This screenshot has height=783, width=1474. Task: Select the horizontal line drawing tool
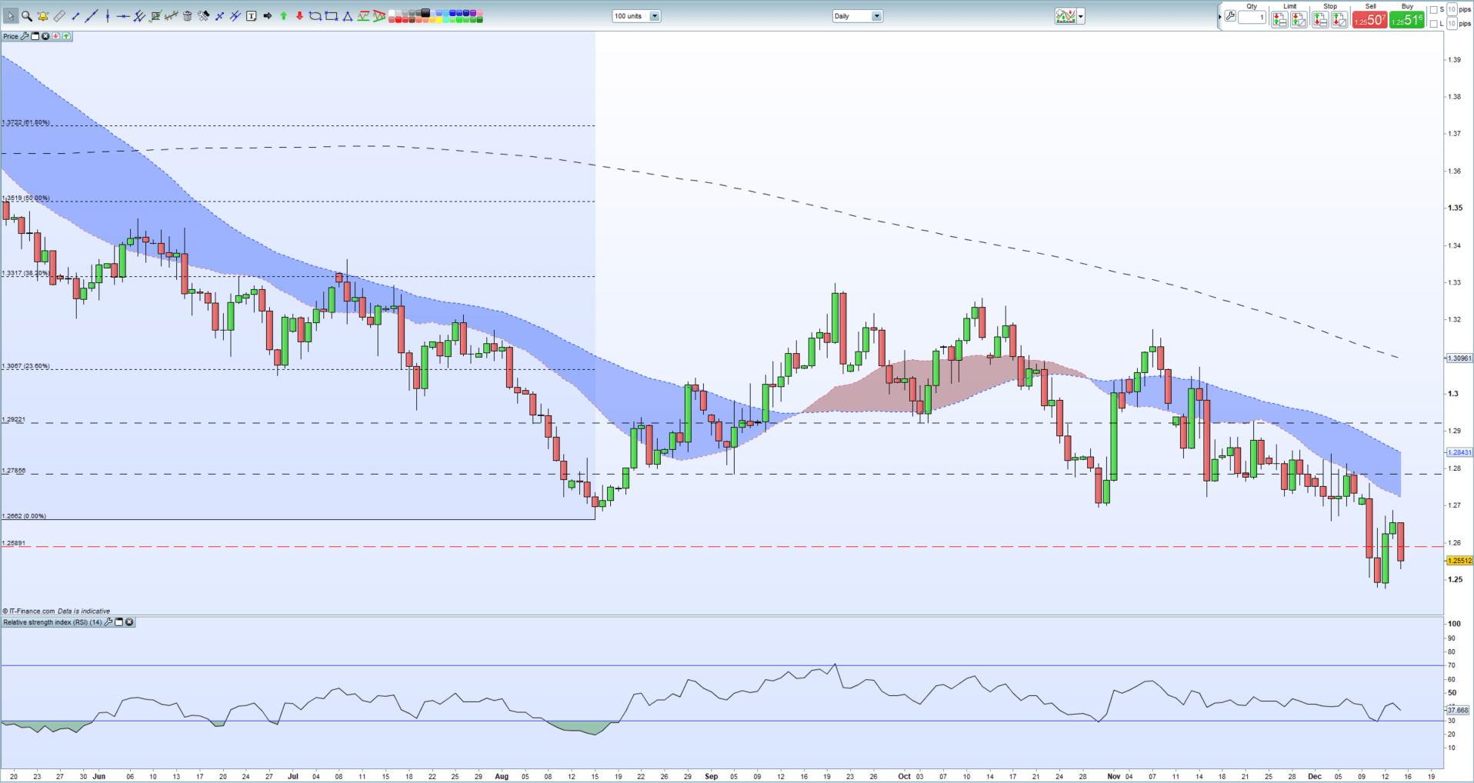123,16
